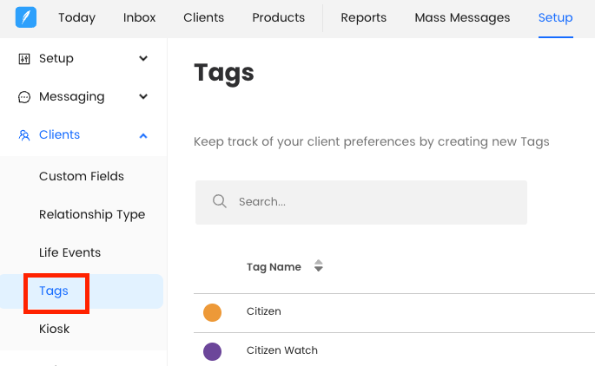The image size is (595, 366).
Task: Select Kiosk in the sidebar
Action: (54, 329)
